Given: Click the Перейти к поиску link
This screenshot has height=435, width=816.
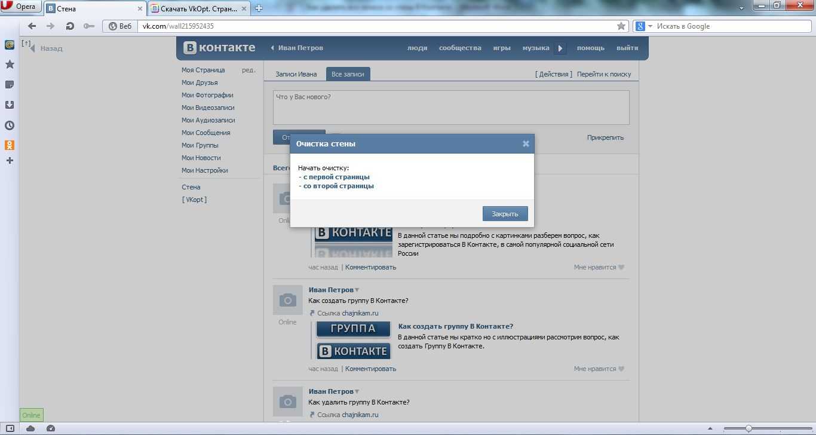Looking at the screenshot, I should (x=604, y=74).
